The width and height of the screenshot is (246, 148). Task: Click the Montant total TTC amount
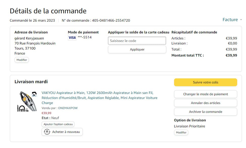pyautogui.click(x=231, y=55)
